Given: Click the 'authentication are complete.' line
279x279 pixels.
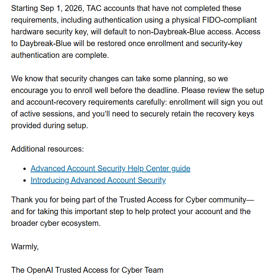Looking at the screenshot, I should point(60,55).
